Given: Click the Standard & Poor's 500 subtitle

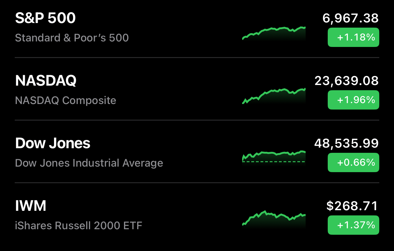Looking at the screenshot, I should [x=72, y=38].
